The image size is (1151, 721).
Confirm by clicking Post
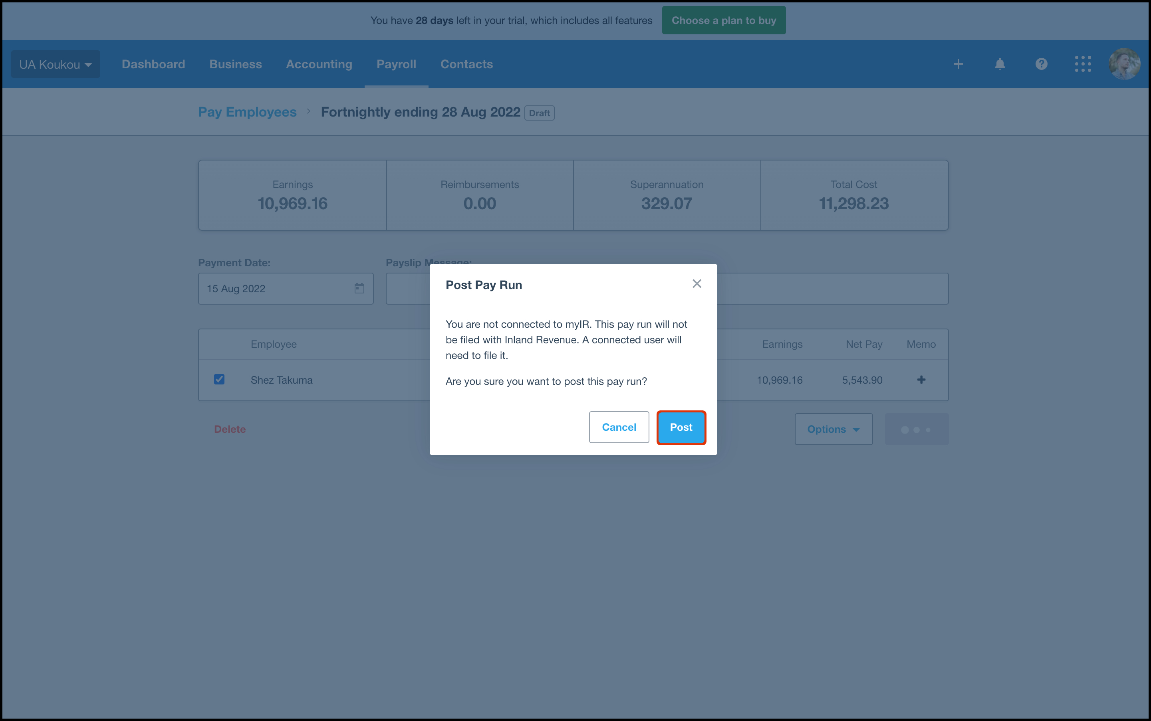pyautogui.click(x=681, y=427)
